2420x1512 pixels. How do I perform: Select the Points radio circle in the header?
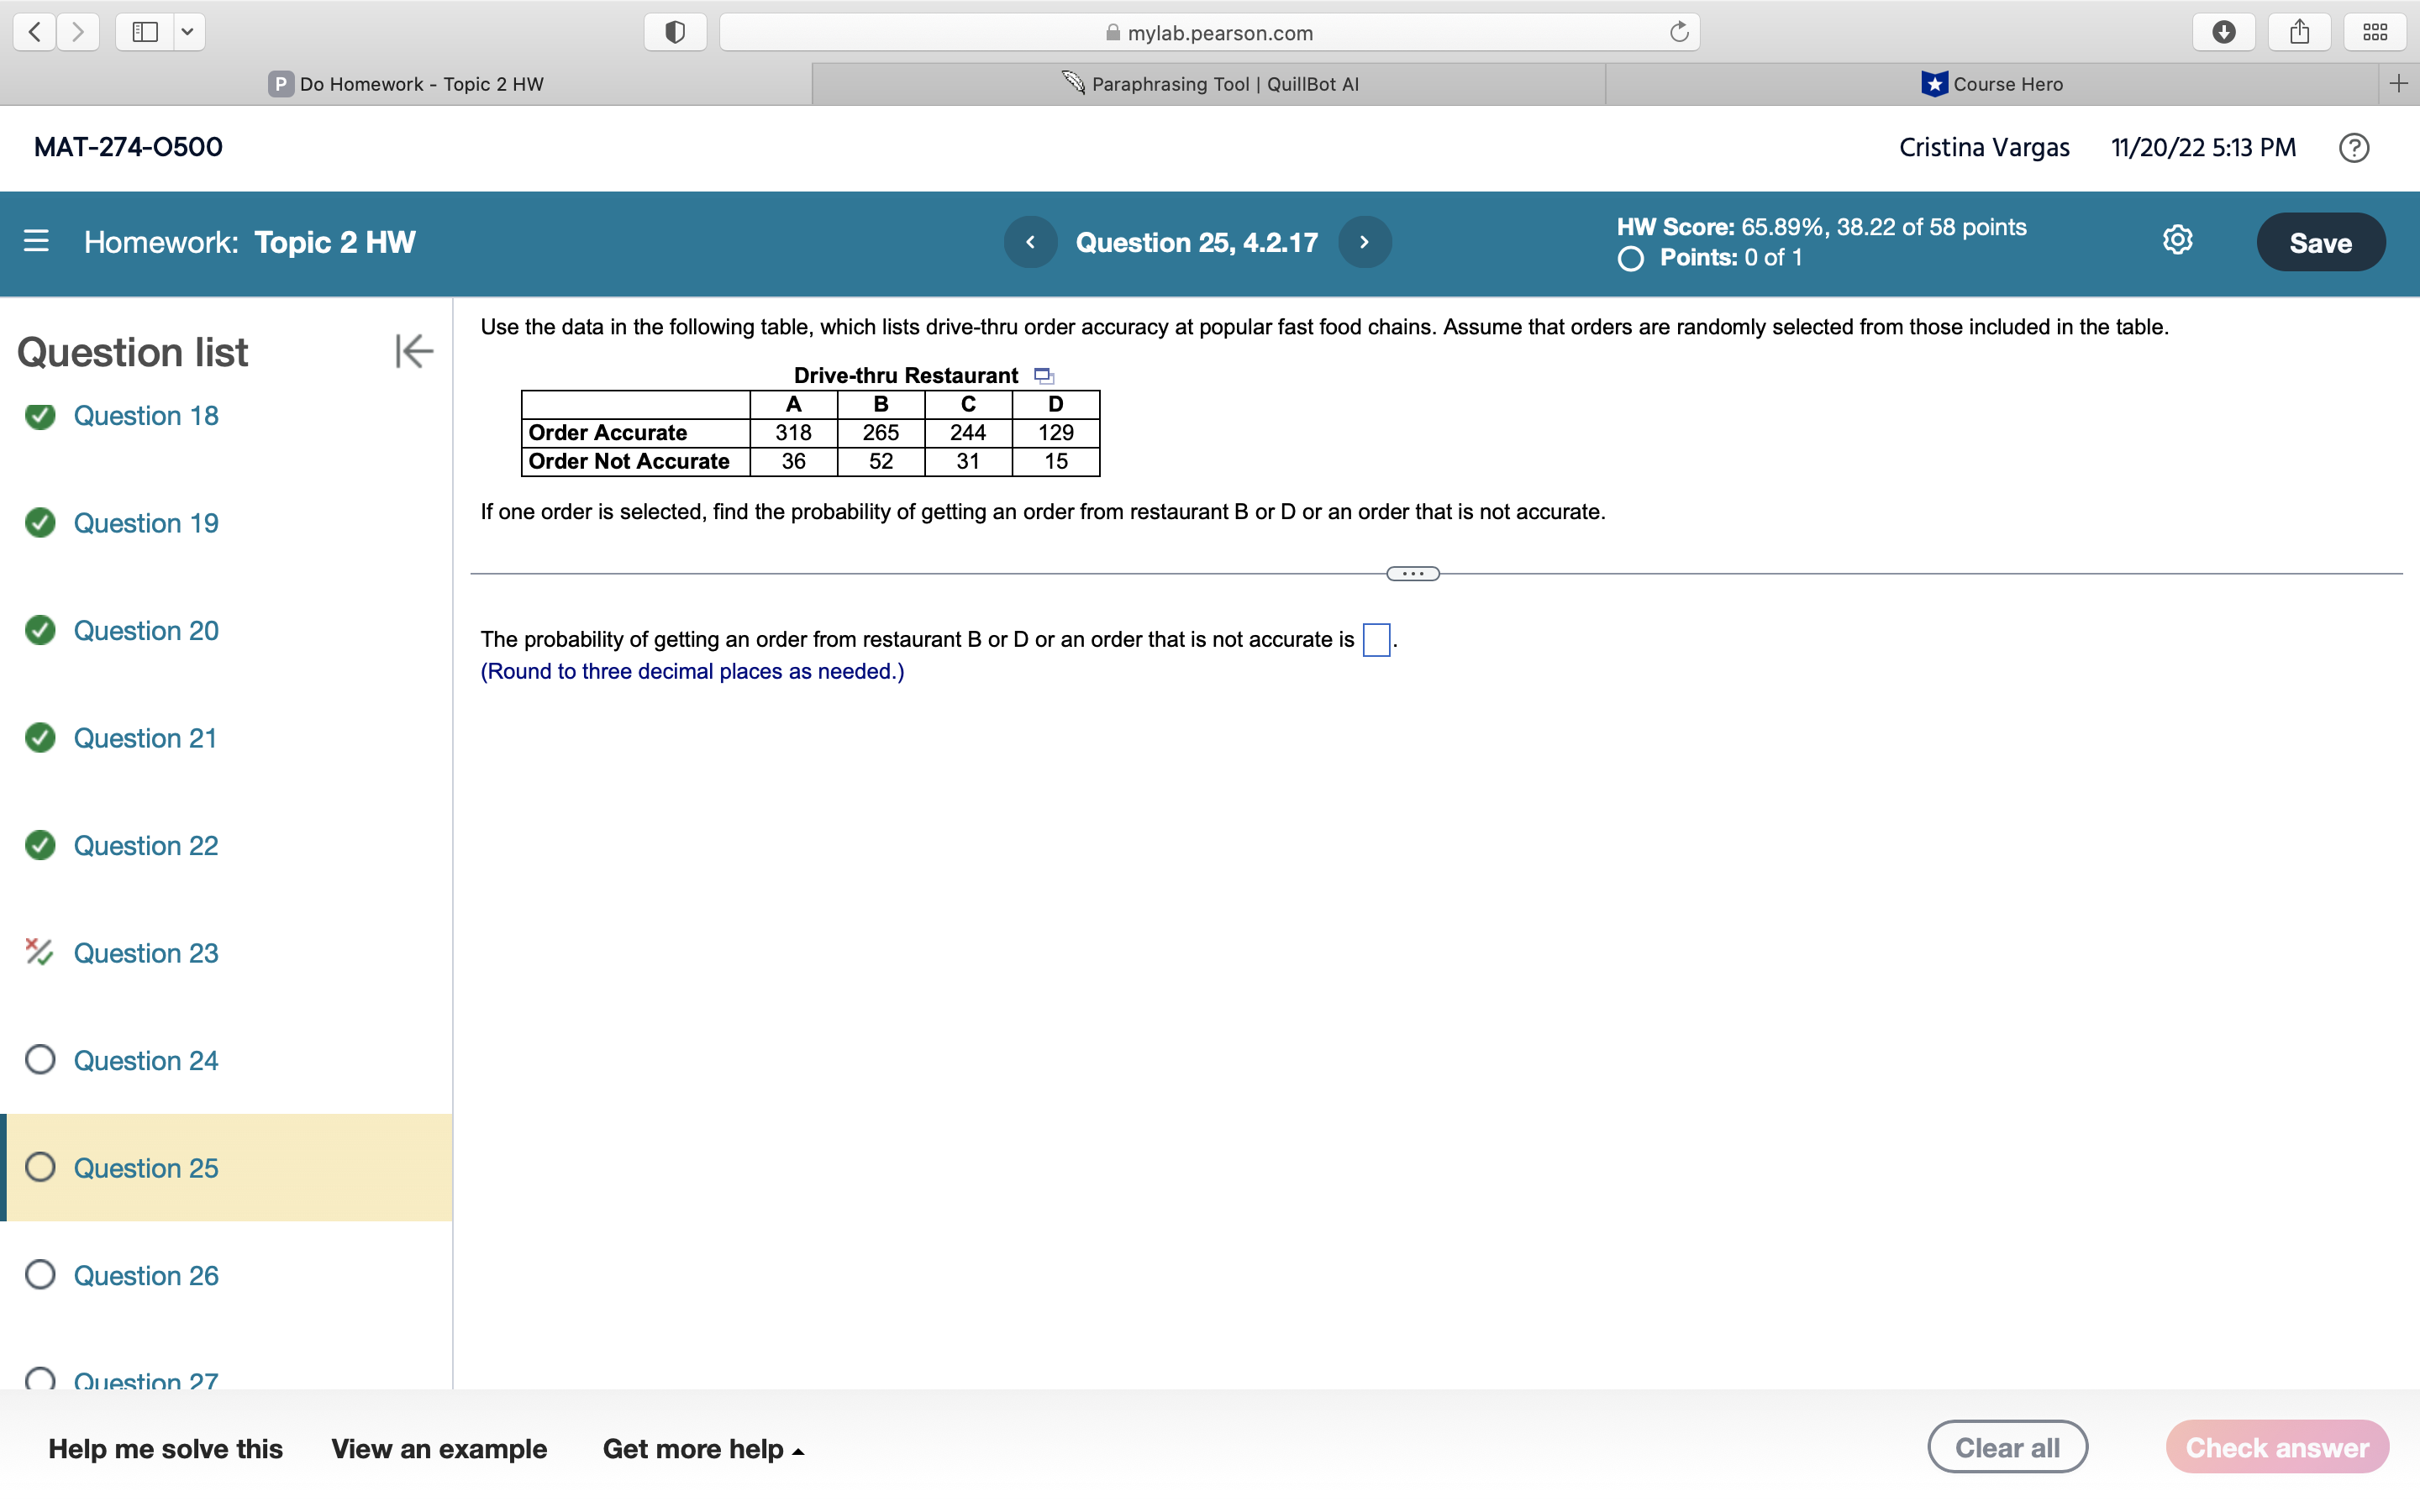tap(1630, 258)
